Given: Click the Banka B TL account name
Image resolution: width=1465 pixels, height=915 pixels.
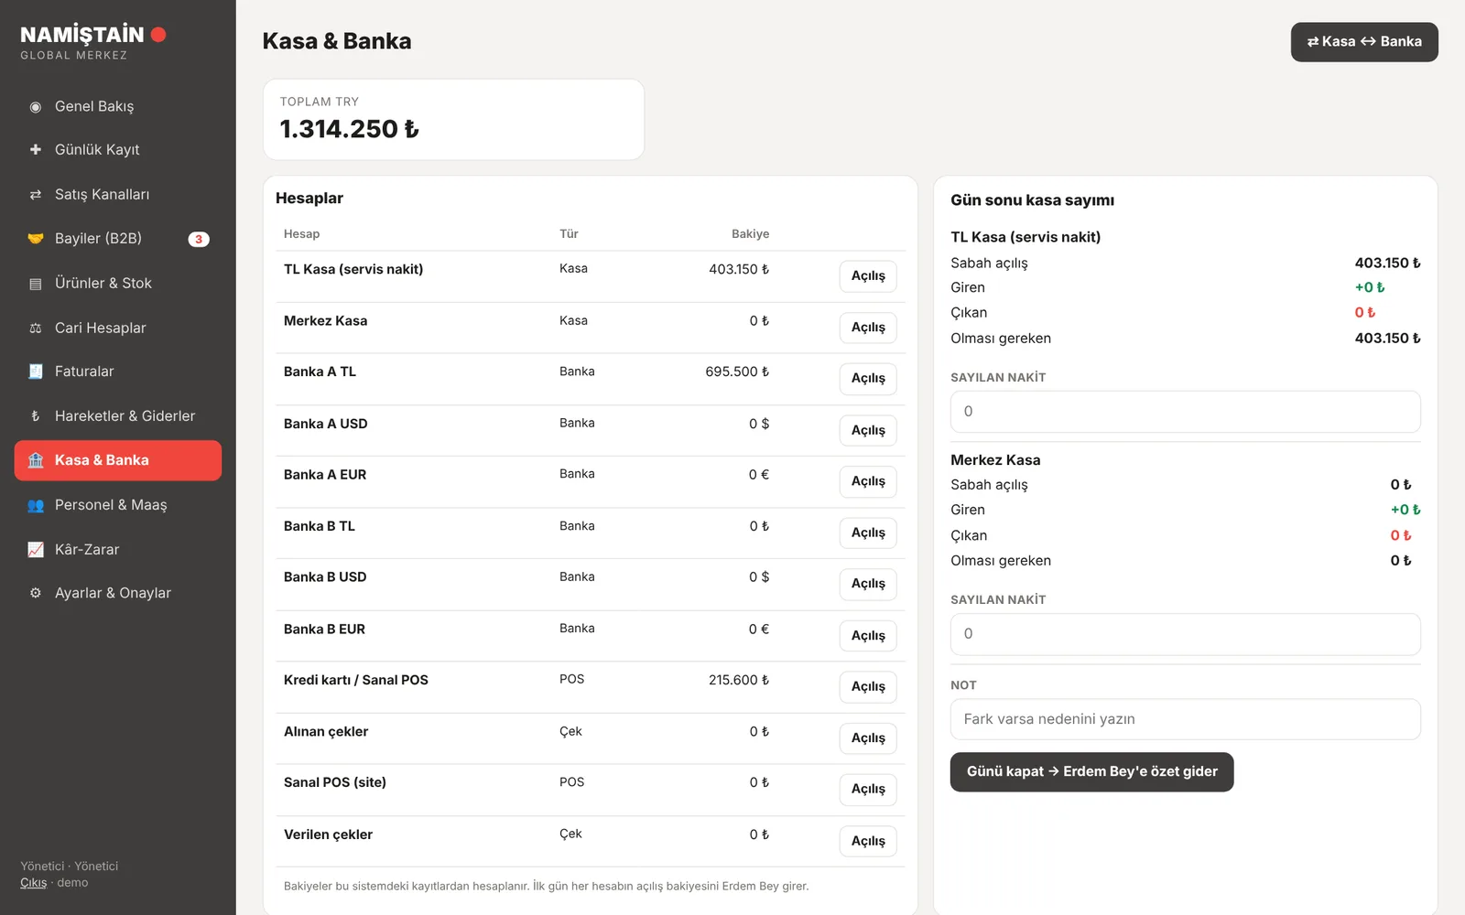Looking at the screenshot, I should click(x=320, y=526).
